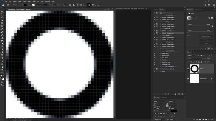
Task: Open layer filter kind dropdown
Action: (x=192, y=55)
